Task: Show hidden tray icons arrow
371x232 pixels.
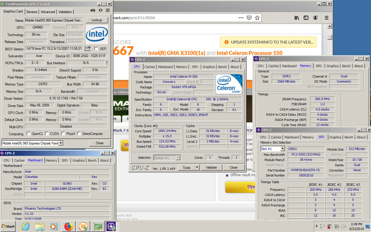Action: pyautogui.click(x=316, y=226)
